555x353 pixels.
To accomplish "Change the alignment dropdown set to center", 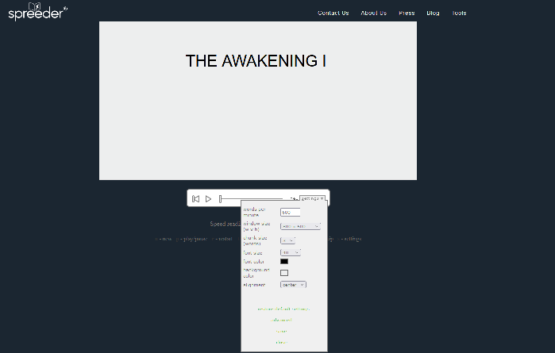I will tap(293, 284).
